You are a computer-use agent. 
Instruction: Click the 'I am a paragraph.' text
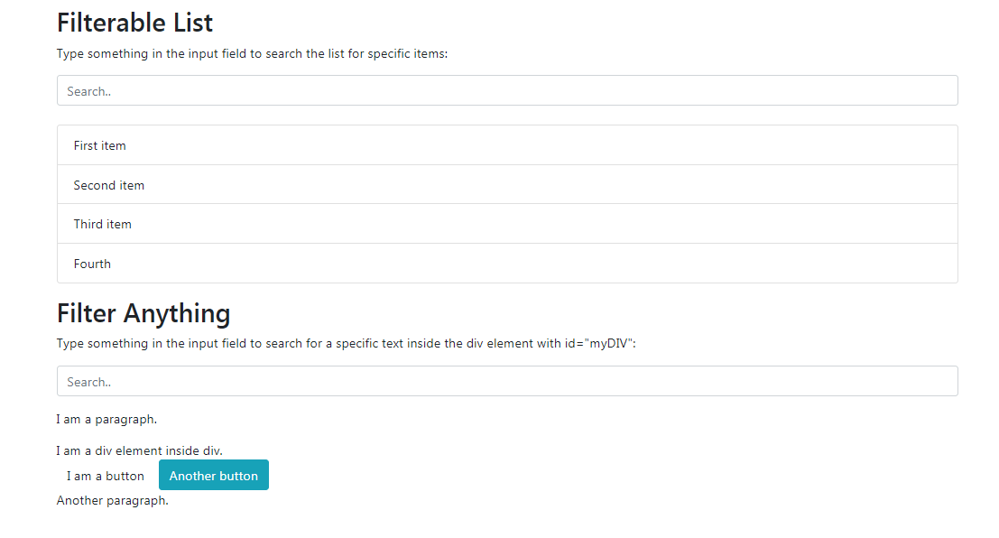[x=106, y=419]
